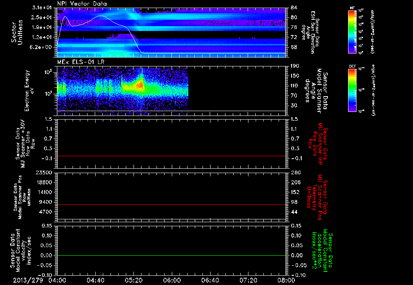This screenshot has height=285, width=413.
Task: Click the "04:00" time tick label
Action: point(57,280)
